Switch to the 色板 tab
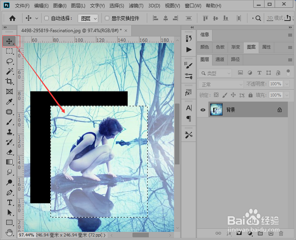 pos(220,47)
